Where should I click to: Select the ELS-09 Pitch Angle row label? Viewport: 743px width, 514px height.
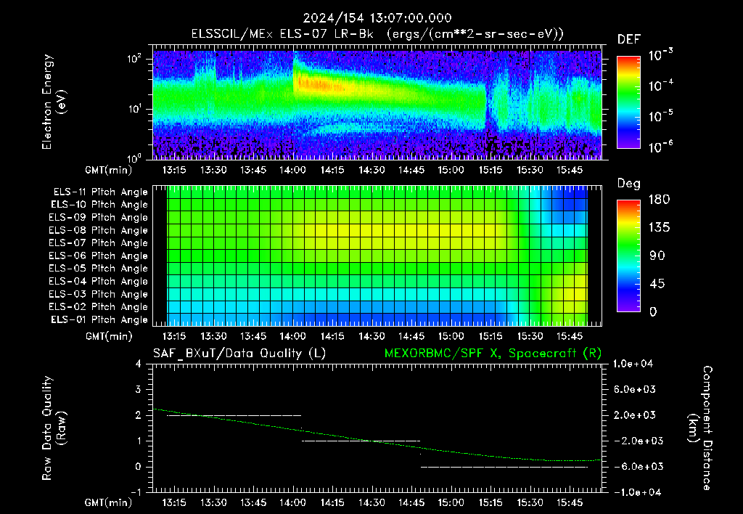98,218
